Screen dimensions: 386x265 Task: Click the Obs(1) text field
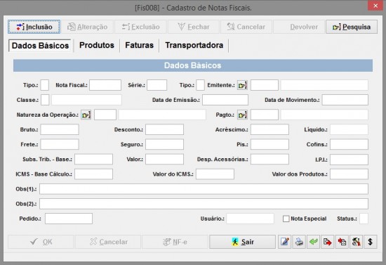coord(204,189)
